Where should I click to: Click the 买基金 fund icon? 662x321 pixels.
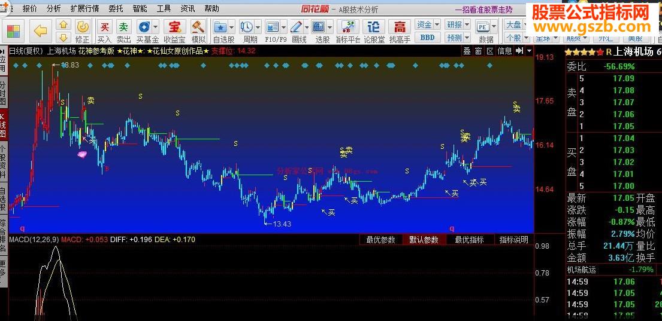[144, 27]
